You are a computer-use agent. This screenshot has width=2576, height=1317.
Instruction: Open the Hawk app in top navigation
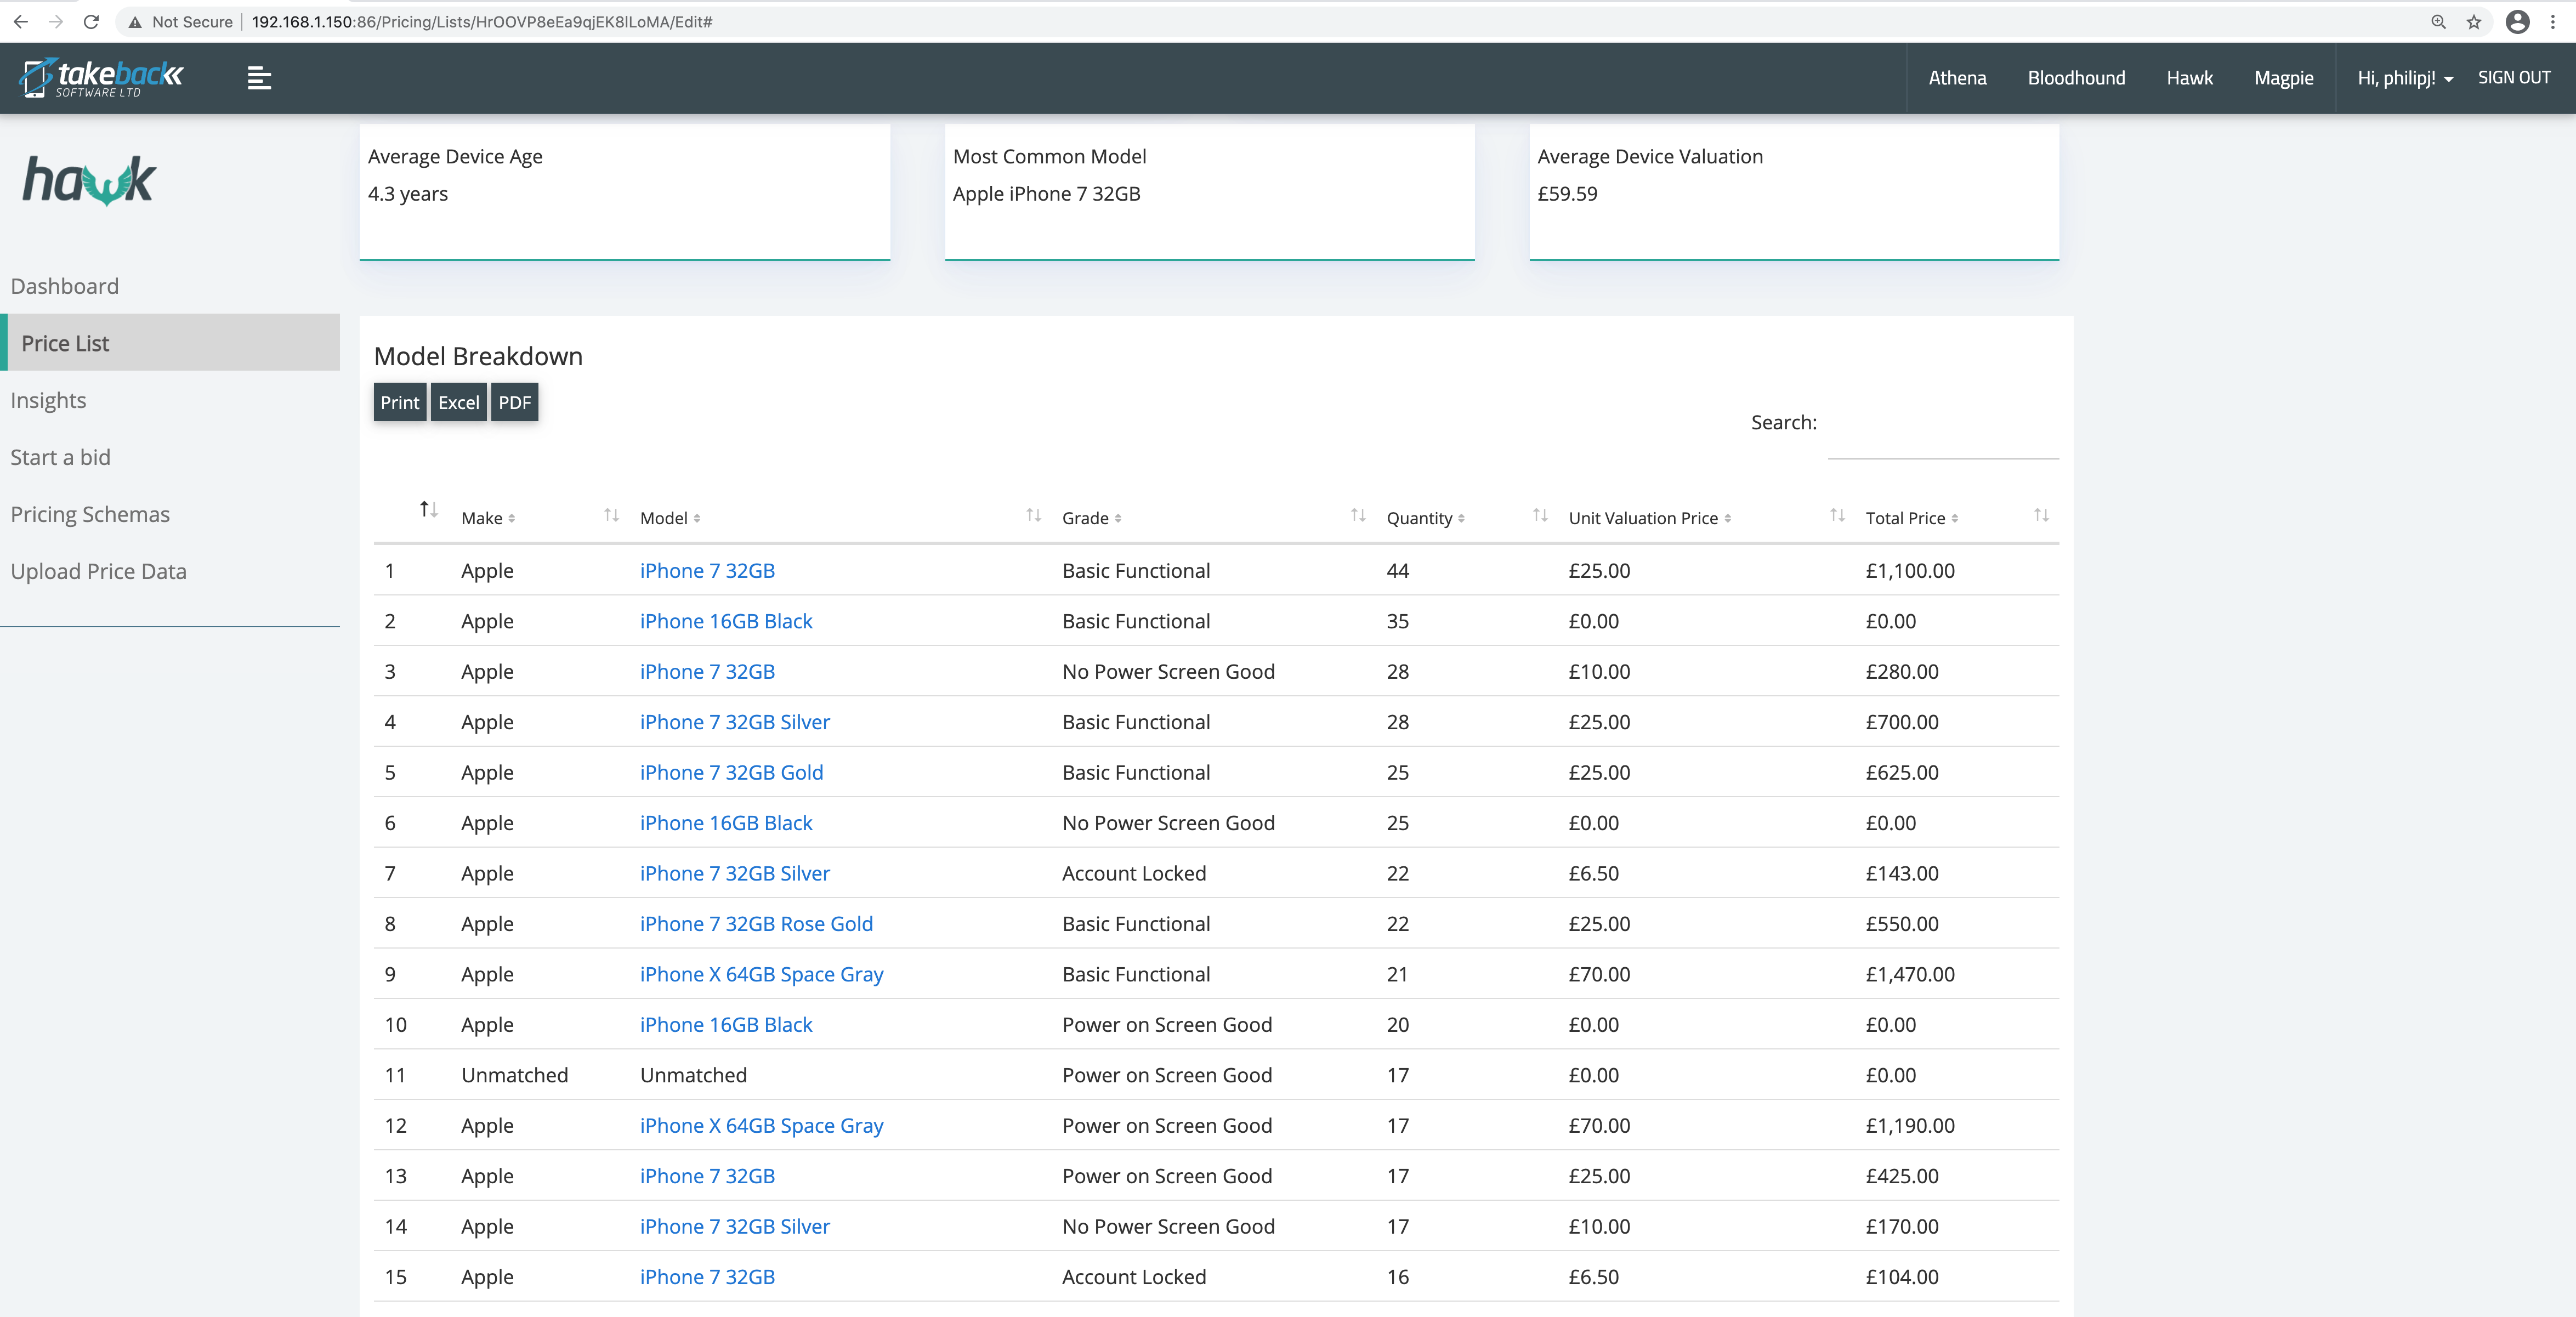[2189, 78]
